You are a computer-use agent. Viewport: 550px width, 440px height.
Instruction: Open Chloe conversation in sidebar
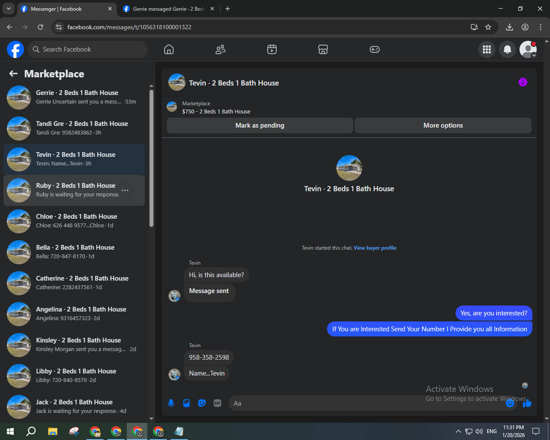74,221
